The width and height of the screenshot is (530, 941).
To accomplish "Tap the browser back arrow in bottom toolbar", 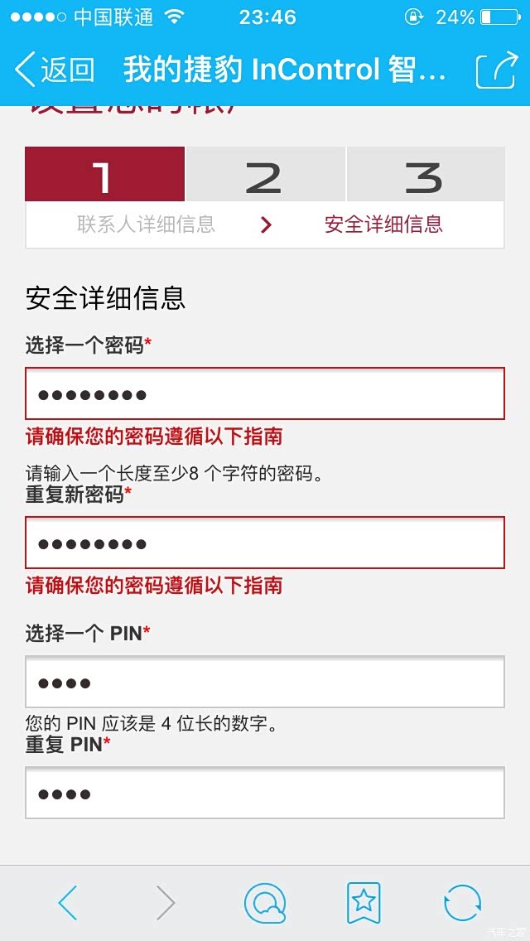I will (x=69, y=901).
